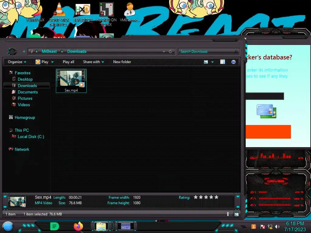Select Favorites in the navigation pane
This screenshot has width=311, height=233.
point(22,73)
